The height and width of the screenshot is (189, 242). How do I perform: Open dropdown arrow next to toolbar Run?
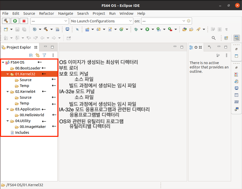click(153, 30)
